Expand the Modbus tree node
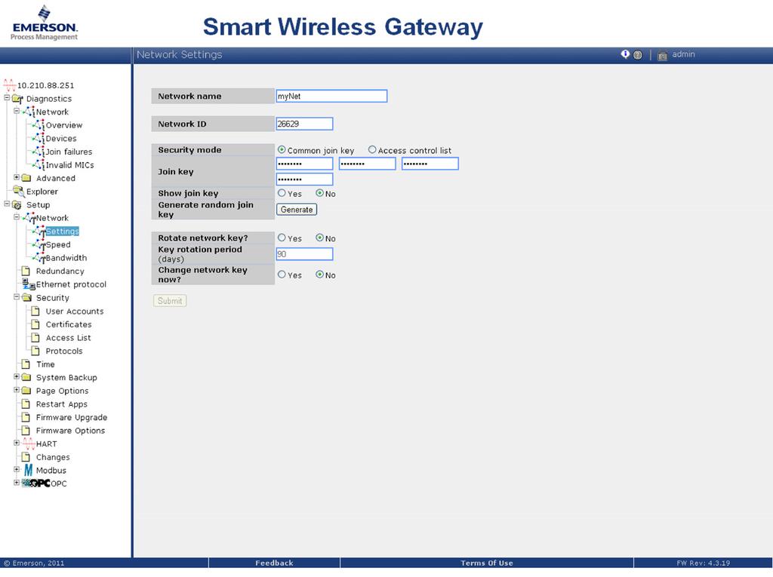773x577 pixels. tap(17, 470)
